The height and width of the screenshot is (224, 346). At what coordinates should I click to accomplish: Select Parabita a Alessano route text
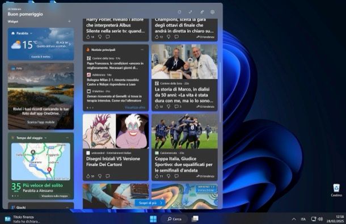(x=38, y=191)
